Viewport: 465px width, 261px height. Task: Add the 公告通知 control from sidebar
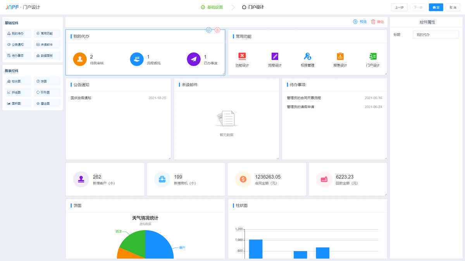(x=18, y=44)
